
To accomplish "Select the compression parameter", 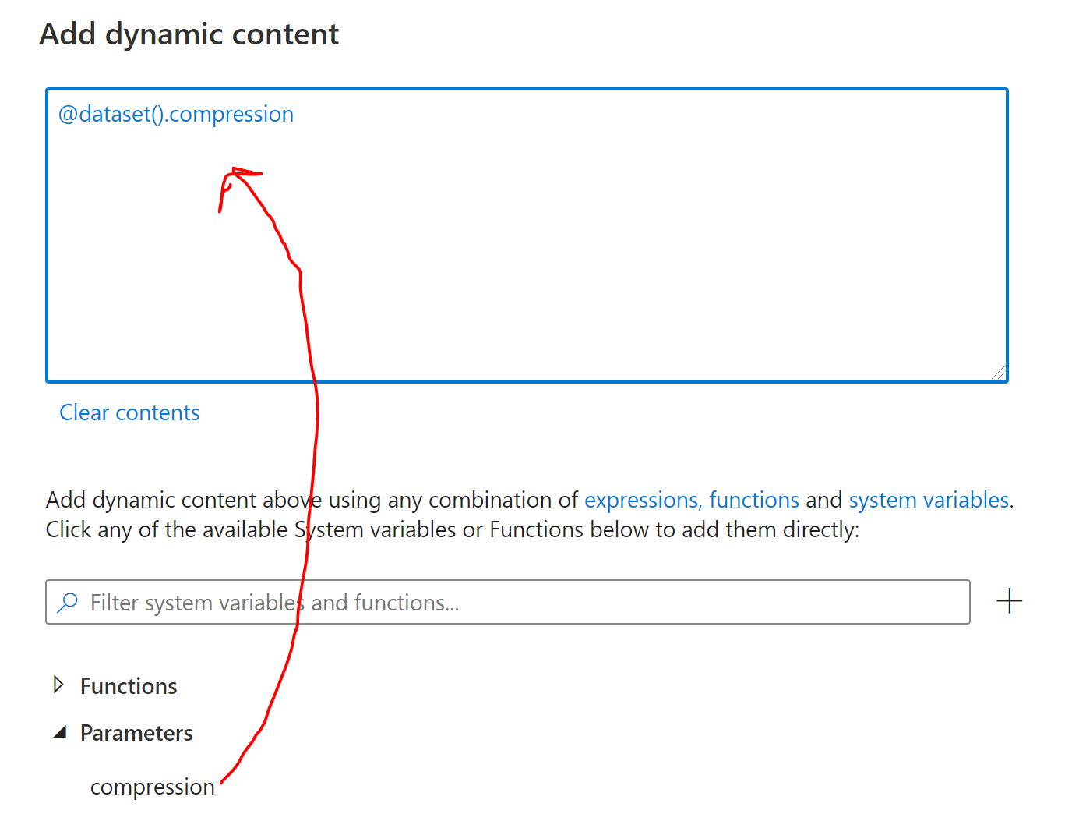I will click(x=153, y=787).
